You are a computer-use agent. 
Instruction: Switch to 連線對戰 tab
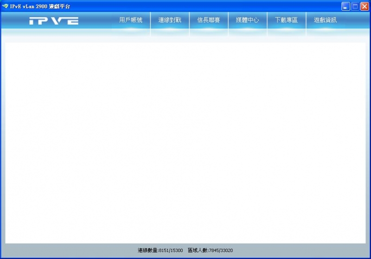[170, 20]
